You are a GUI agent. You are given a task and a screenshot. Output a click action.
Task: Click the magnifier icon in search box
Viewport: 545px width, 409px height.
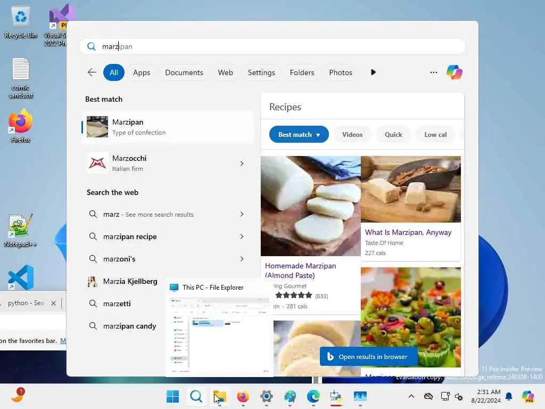click(91, 47)
